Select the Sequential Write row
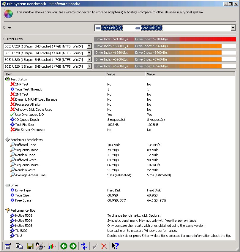This screenshot has width=240, height=252. point(119,165)
